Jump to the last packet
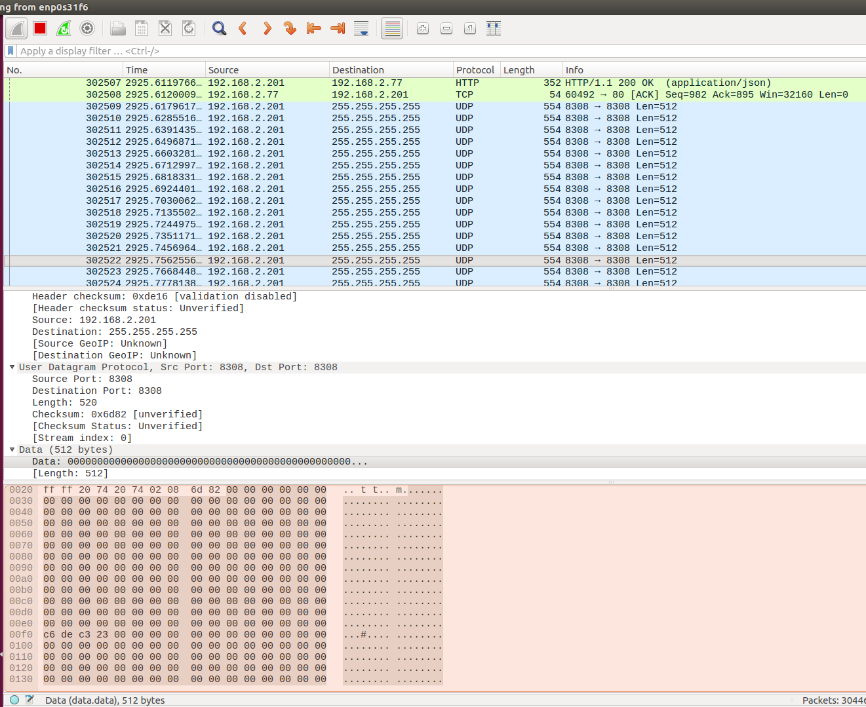866x707 pixels. [336, 28]
